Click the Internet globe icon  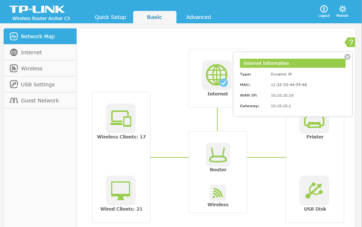pyautogui.click(x=217, y=75)
